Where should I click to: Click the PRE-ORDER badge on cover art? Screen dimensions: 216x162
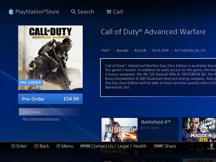(x=31, y=83)
